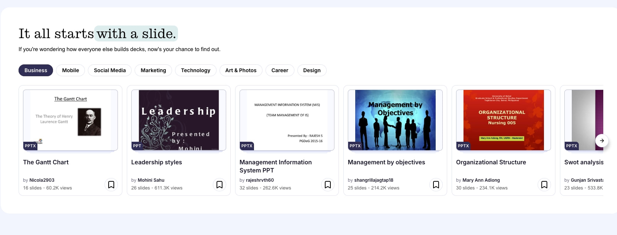Click PPTX badge on Organizational Structure

click(463, 146)
